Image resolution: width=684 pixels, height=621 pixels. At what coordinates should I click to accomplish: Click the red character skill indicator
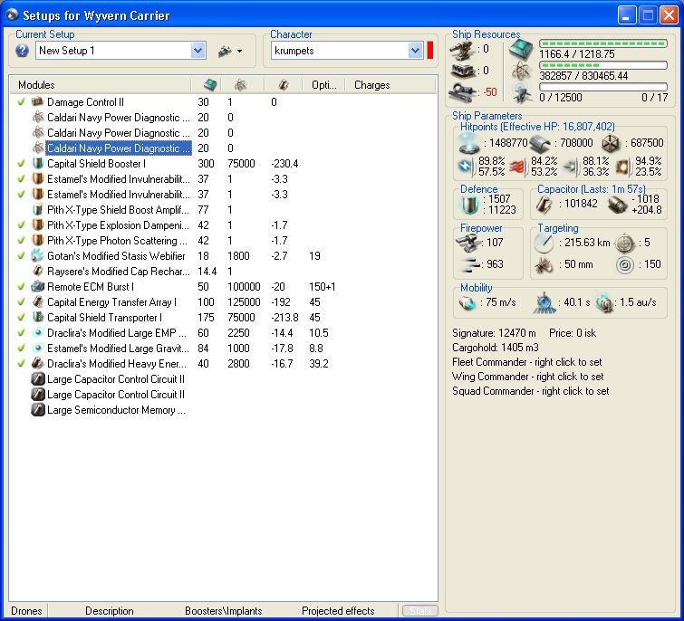click(x=429, y=50)
